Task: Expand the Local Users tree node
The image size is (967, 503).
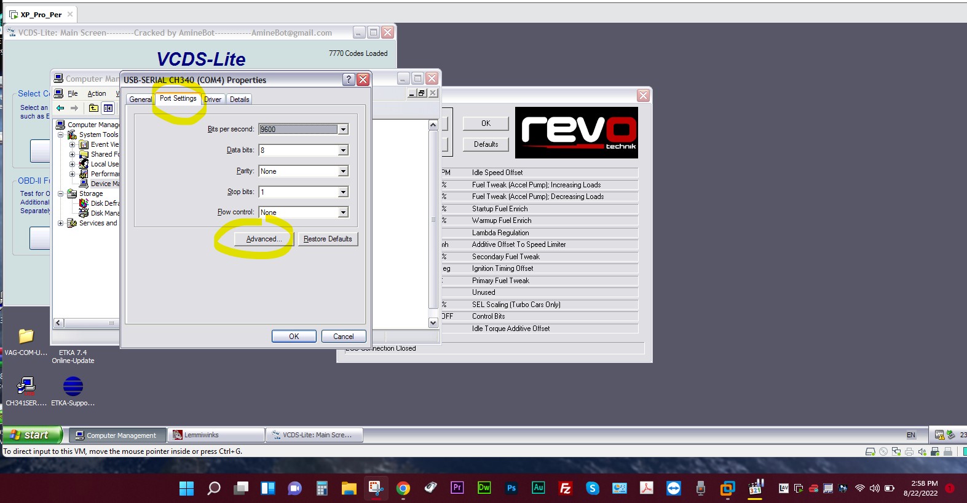Action: (72, 164)
